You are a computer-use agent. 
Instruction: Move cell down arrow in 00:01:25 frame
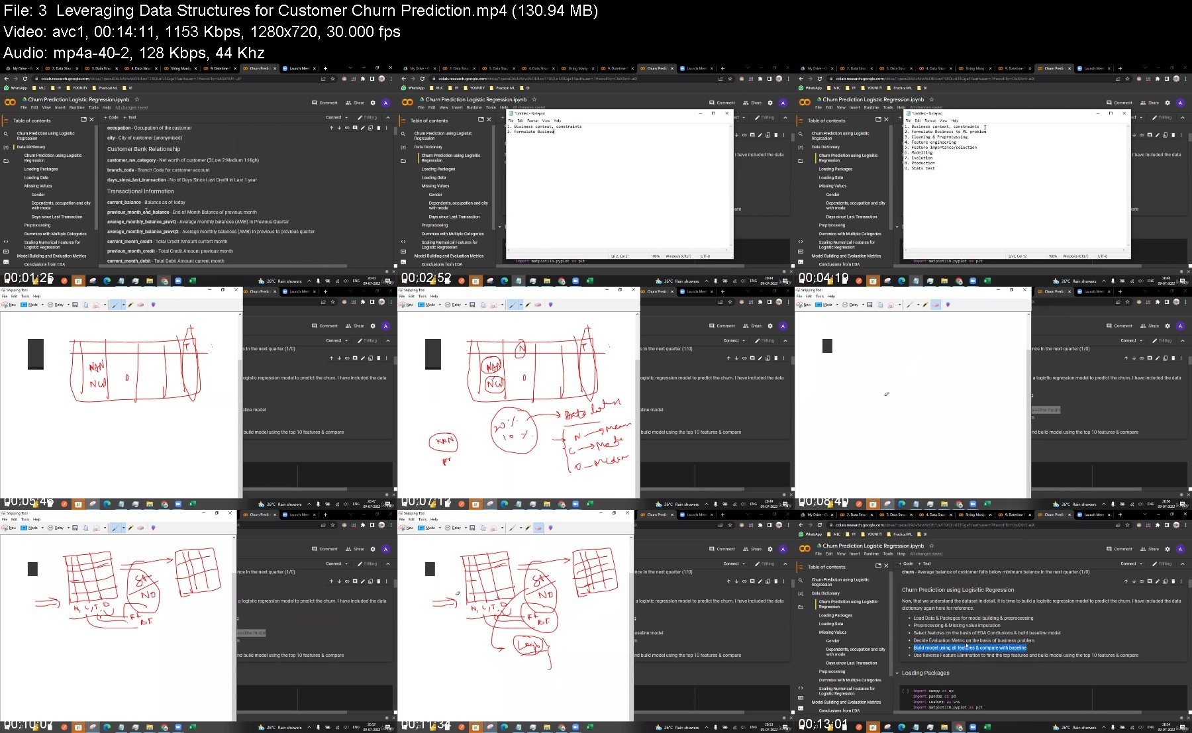339,128
